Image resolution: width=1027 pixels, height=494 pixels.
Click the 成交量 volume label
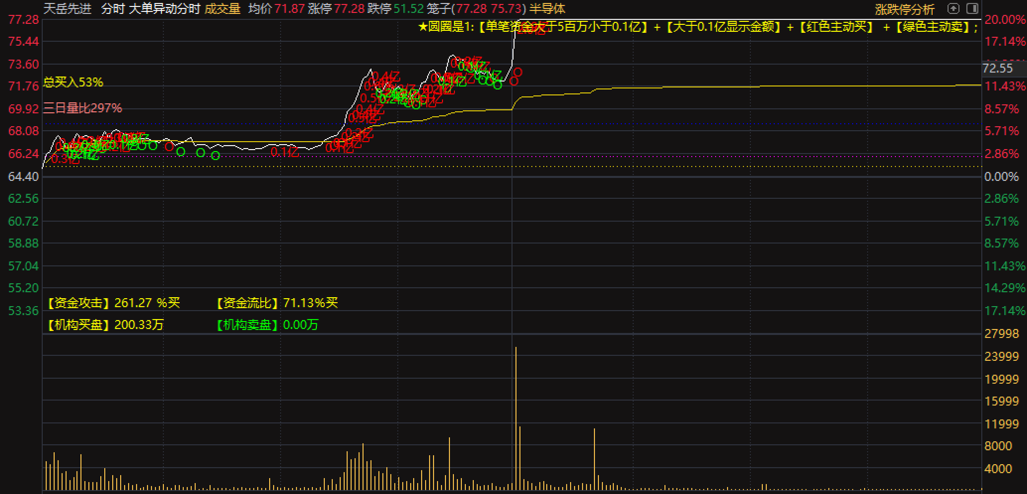click(x=222, y=8)
